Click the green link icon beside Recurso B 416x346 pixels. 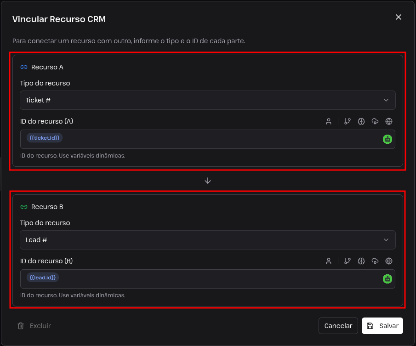(x=24, y=207)
